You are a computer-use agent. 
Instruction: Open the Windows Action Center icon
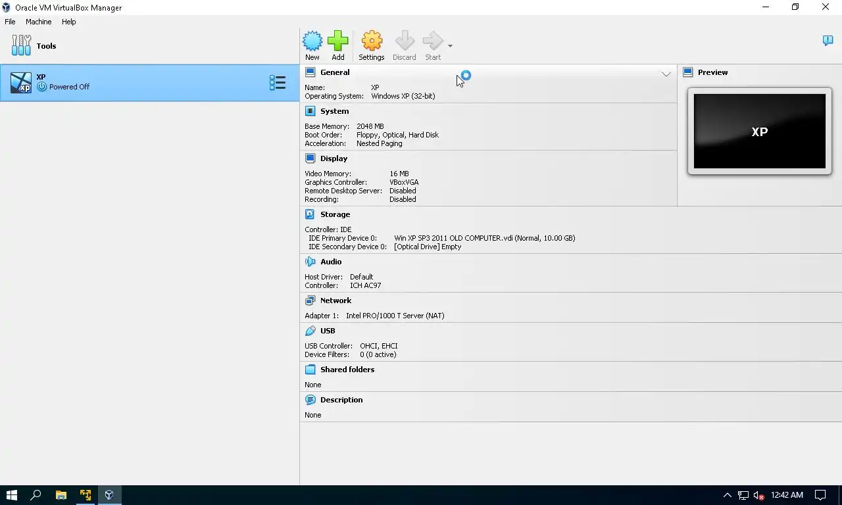pyautogui.click(x=820, y=495)
